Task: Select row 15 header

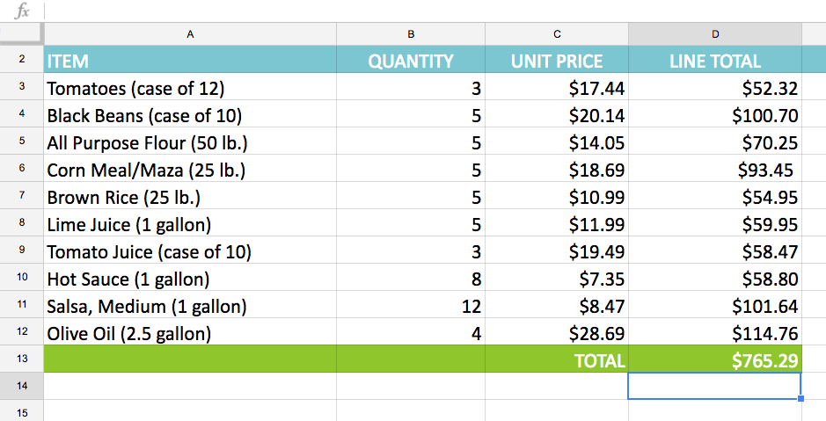Action: pos(21,412)
